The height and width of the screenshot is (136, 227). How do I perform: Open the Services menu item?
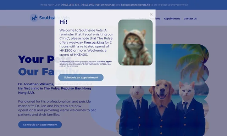tap(155, 18)
